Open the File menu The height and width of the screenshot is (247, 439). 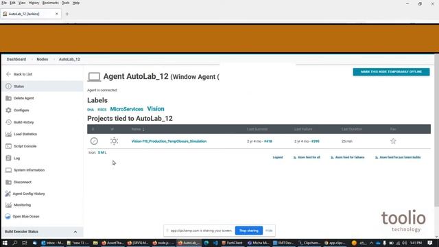[x=4, y=3]
